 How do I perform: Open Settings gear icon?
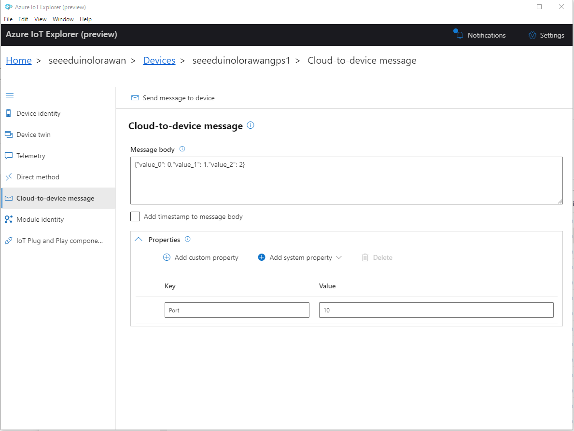(532, 35)
